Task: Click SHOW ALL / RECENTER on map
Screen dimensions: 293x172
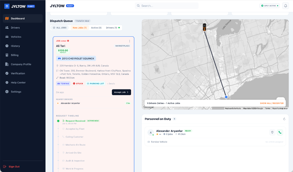Action: click(x=272, y=103)
